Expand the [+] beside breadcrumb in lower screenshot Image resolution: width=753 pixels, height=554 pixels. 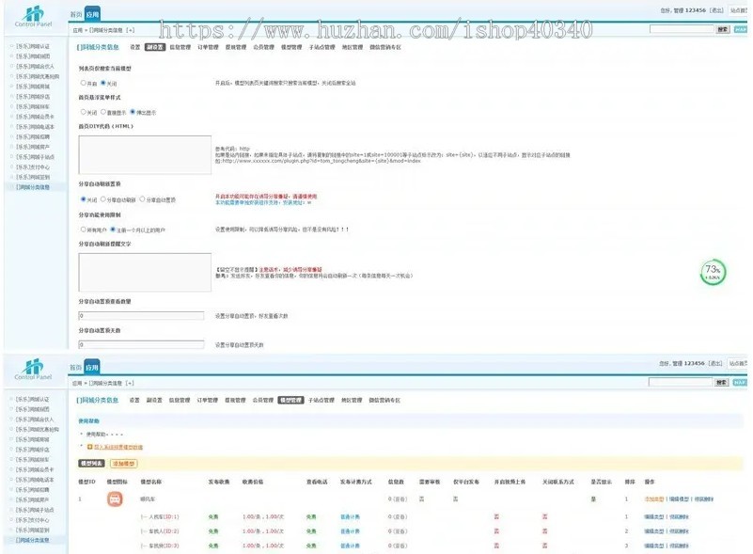[x=130, y=384]
